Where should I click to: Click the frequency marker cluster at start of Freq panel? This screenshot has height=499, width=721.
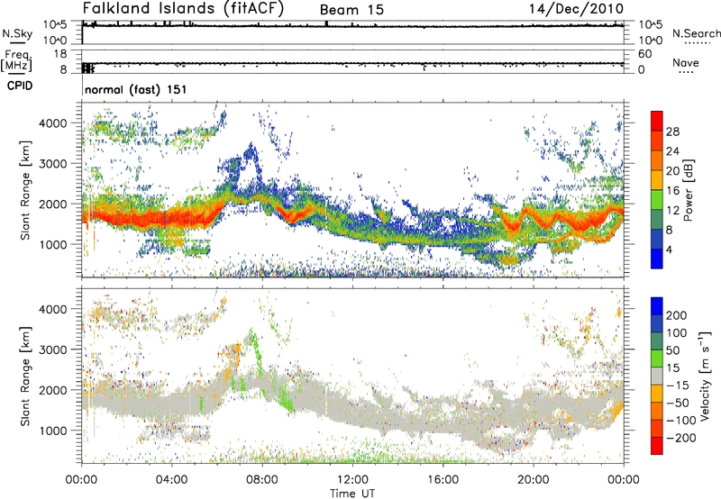(x=87, y=68)
